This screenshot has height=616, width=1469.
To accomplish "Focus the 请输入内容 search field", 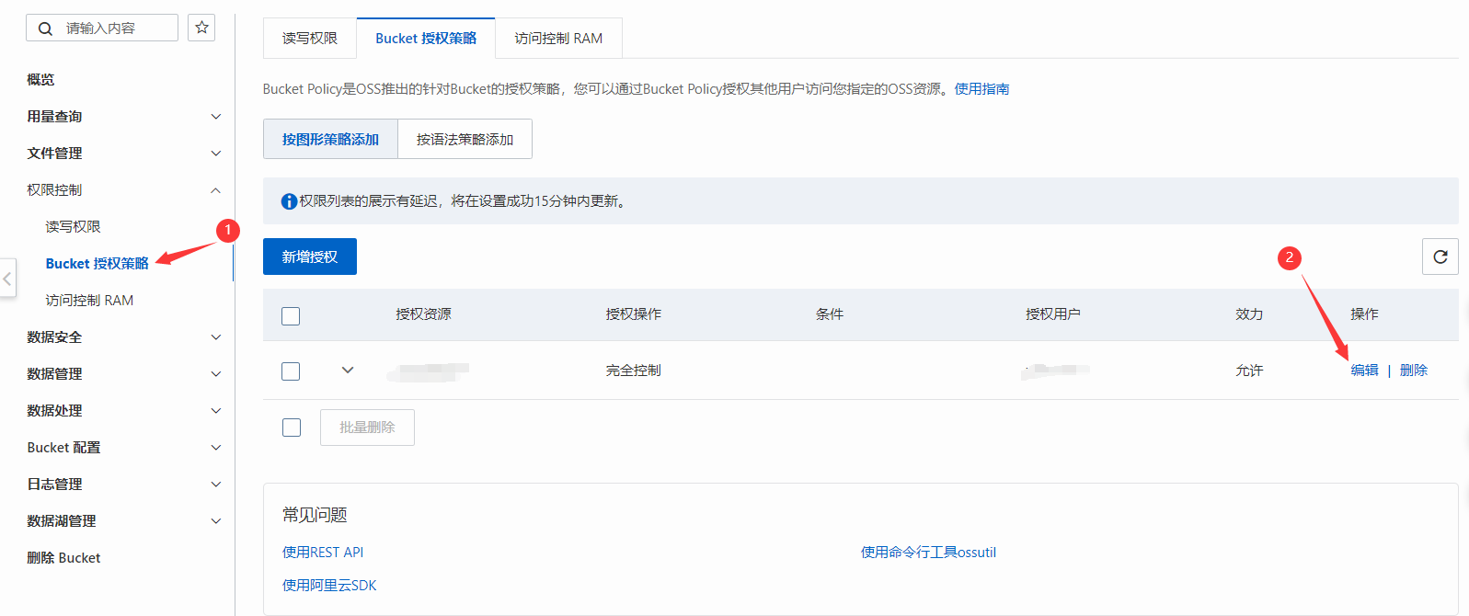I will 115,29.
